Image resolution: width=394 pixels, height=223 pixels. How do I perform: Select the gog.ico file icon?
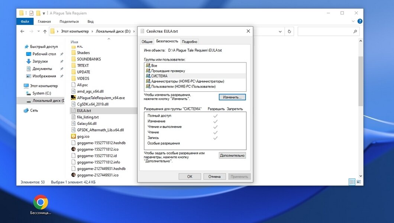(73, 136)
